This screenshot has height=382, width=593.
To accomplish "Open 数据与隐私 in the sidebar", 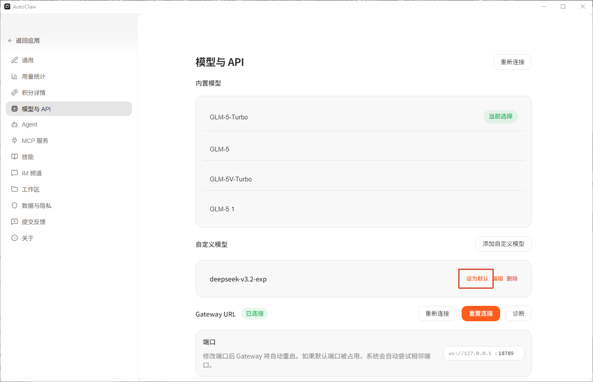I will click(69, 206).
